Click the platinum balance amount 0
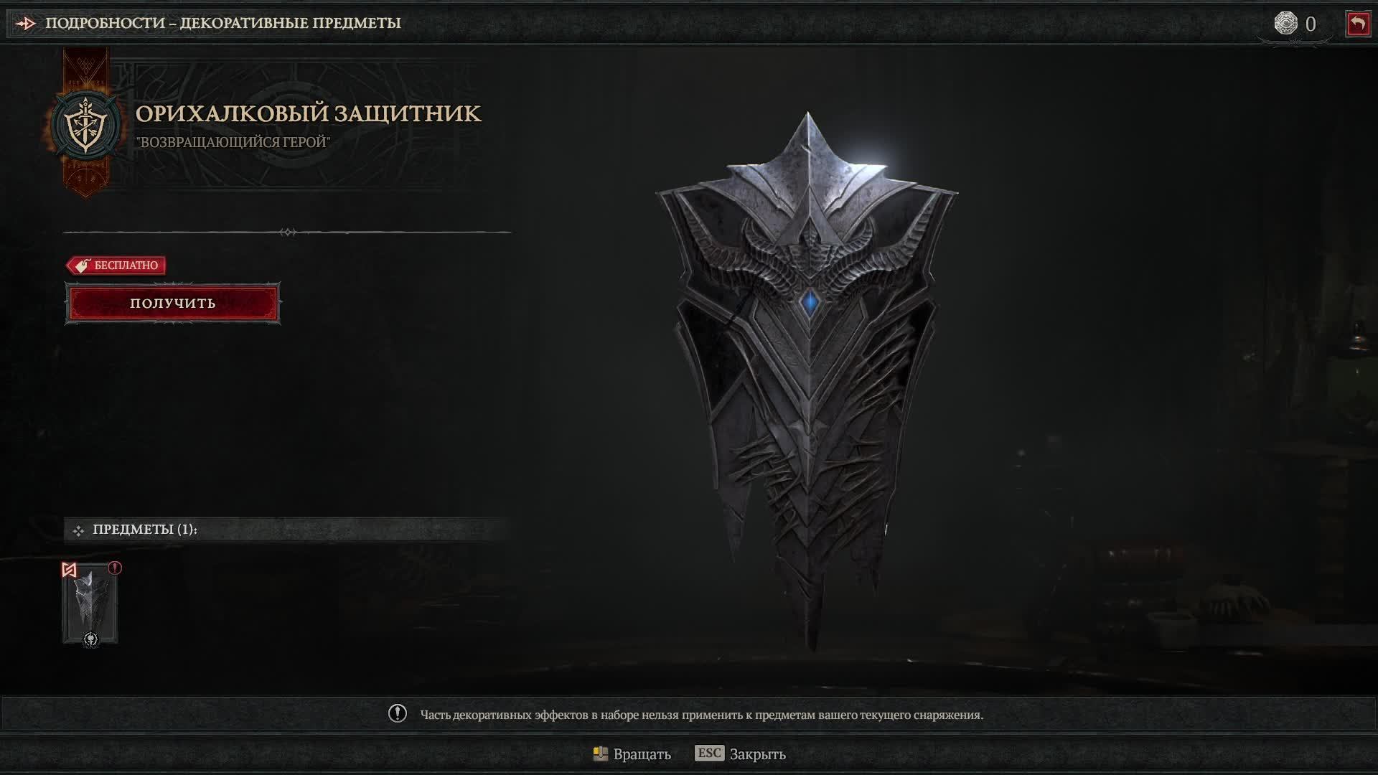The height and width of the screenshot is (775, 1378). point(1311,24)
